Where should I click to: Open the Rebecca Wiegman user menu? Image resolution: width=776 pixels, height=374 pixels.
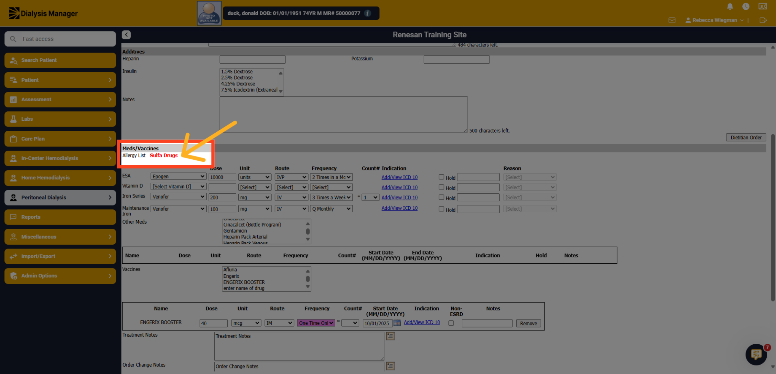pyautogui.click(x=714, y=20)
